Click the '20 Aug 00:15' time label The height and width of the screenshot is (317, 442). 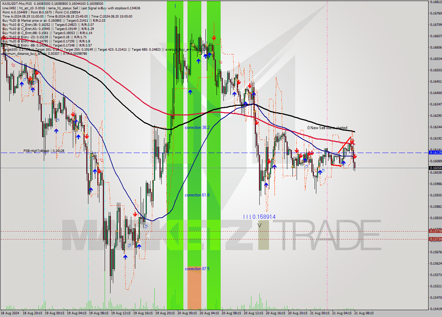pyautogui.click(x=187, y=313)
